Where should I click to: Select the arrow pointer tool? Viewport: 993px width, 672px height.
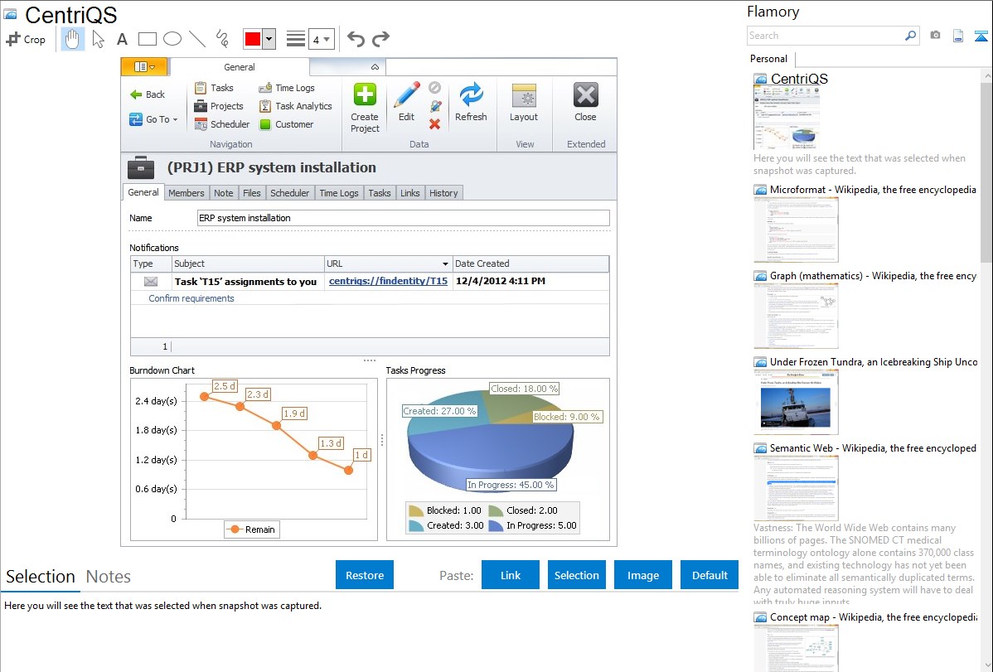98,39
